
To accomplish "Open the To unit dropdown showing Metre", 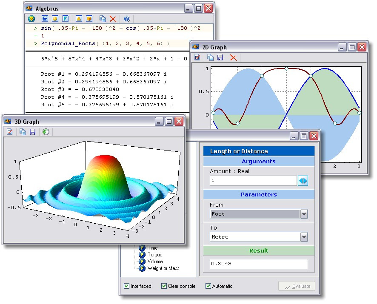I will click(304, 237).
